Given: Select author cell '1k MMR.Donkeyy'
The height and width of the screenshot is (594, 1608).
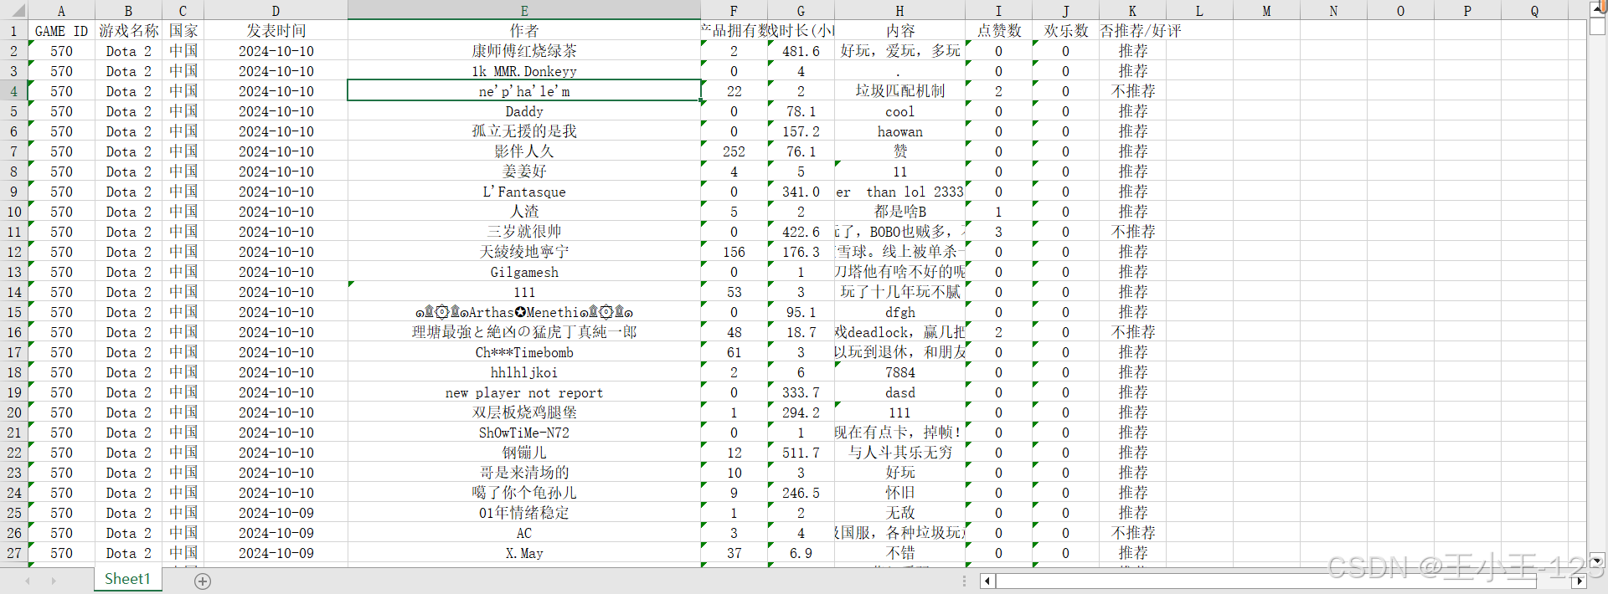Looking at the screenshot, I should click(x=524, y=71).
